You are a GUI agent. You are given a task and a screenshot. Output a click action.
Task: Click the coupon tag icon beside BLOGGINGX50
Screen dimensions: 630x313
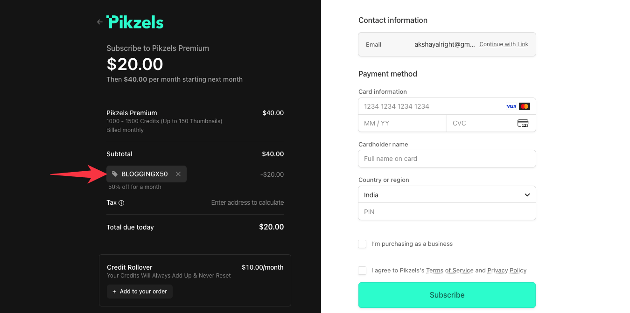[x=114, y=174]
